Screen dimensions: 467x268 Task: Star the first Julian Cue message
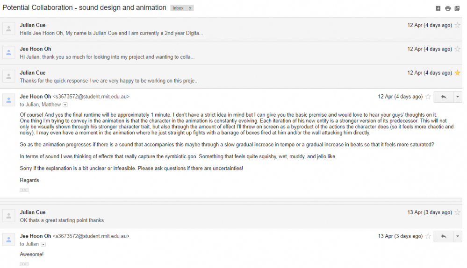(458, 25)
